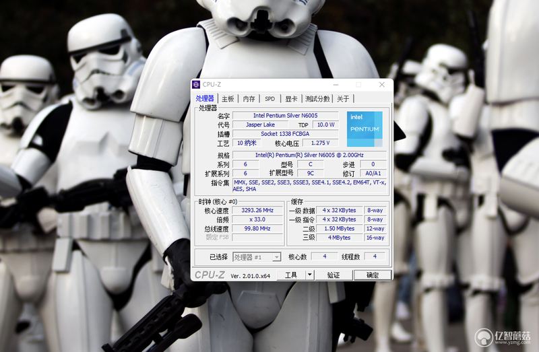Click the 步进 value 0

click(x=373, y=164)
